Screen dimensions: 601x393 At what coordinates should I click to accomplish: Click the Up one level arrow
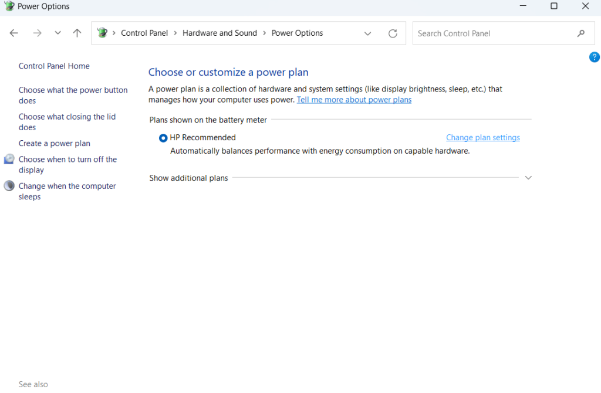[77, 33]
